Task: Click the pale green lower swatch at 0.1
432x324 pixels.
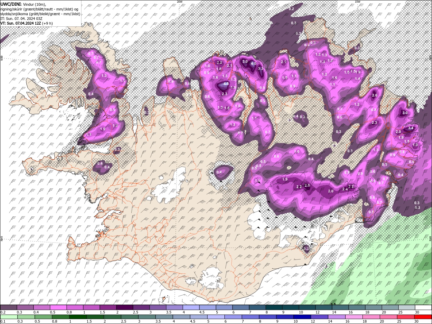Action: click(x=9, y=317)
